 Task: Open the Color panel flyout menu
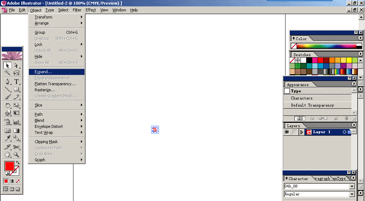pos(360,38)
